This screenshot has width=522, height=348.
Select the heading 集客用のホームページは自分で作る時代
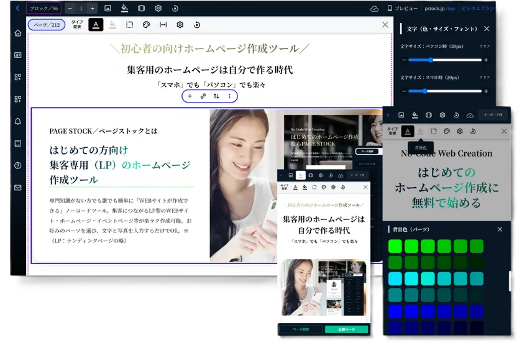210,70
